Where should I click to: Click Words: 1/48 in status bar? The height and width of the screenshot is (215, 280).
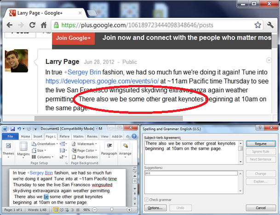pyautogui.click(x=37, y=210)
